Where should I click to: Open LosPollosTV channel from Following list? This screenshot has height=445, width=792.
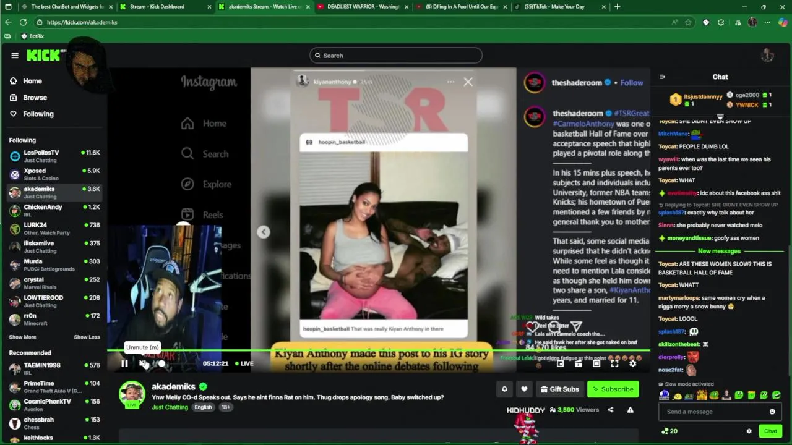pos(54,156)
